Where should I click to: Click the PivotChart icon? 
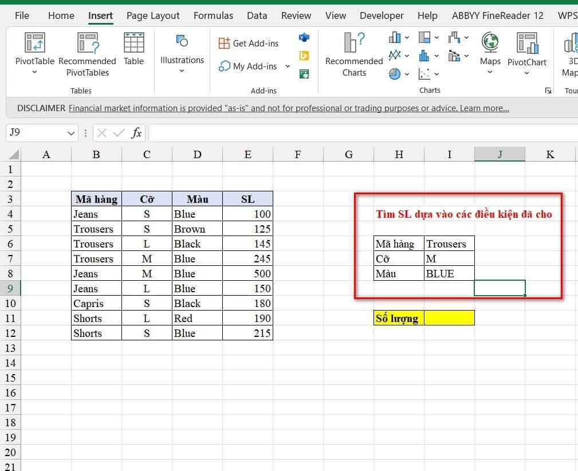point(526,44)
